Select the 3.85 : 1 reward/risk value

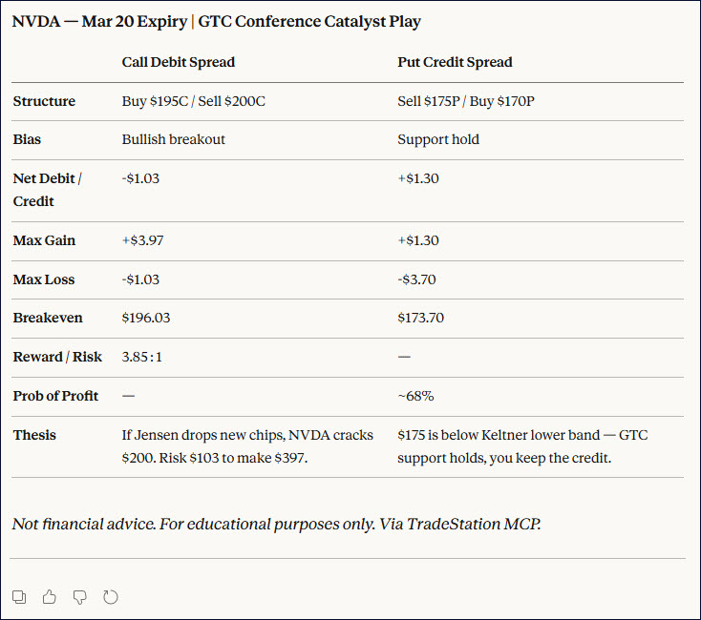tap(143, 357)
